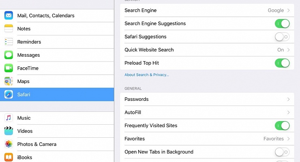This screenshot has height=162, width=300.
Task: Open the Notes app icon
Action: tap(9, 29)
